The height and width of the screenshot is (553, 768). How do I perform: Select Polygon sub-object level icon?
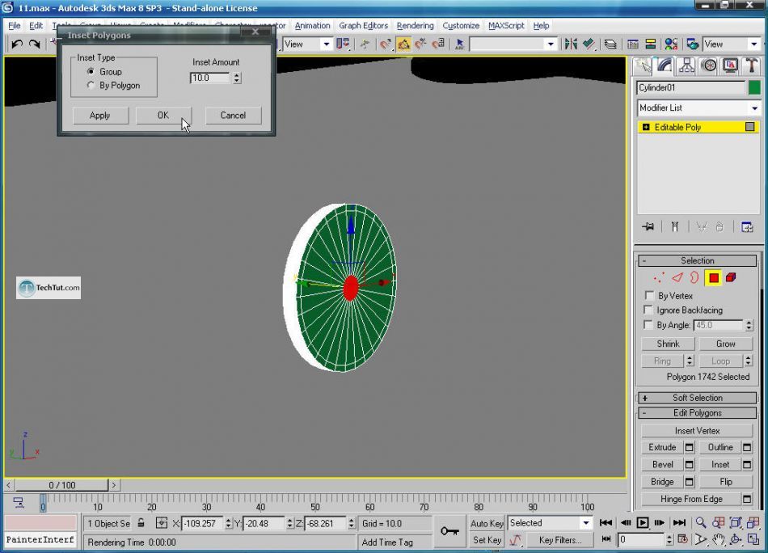point(713,278)
